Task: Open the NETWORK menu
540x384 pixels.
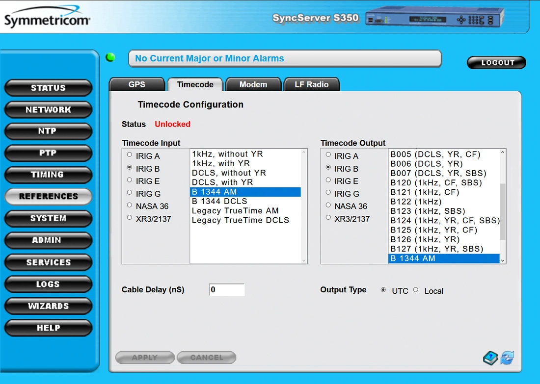Action: [x=48, y=110]
